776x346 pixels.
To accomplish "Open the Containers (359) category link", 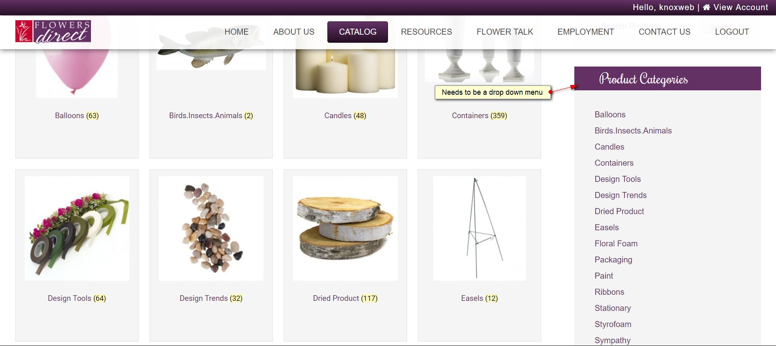I will click(479, 116).
